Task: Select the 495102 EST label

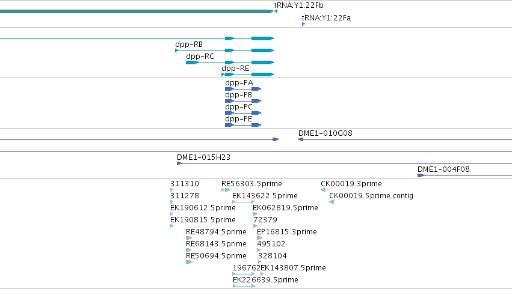Action: pyautogui.click(x=271, y=245)
